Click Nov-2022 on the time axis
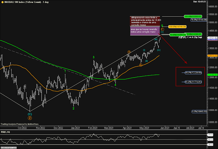Screen dimensions: 218x149 (41, 128)
